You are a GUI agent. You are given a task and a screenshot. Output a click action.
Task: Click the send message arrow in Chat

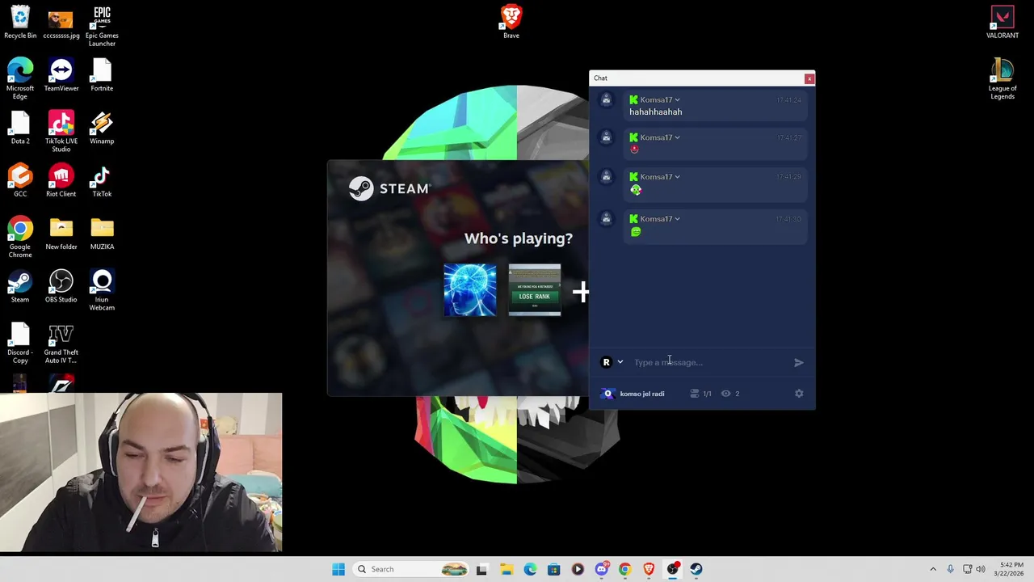tap(799, 362)
